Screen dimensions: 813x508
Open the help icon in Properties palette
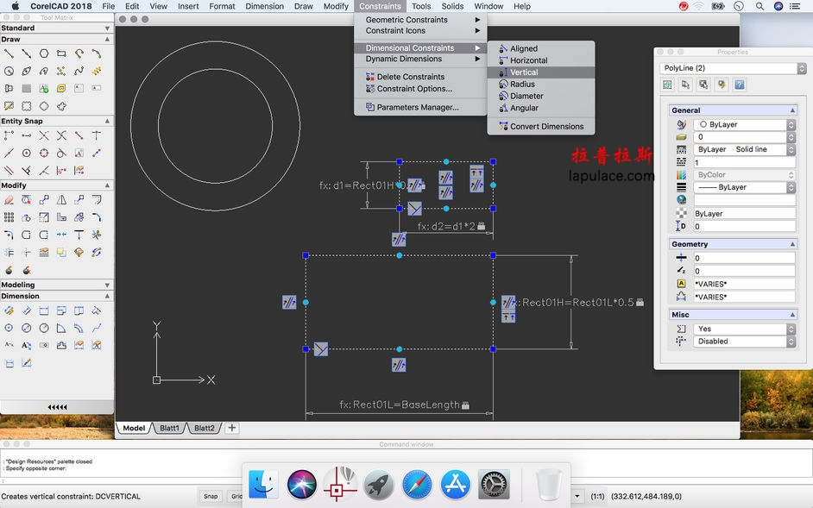738,84
